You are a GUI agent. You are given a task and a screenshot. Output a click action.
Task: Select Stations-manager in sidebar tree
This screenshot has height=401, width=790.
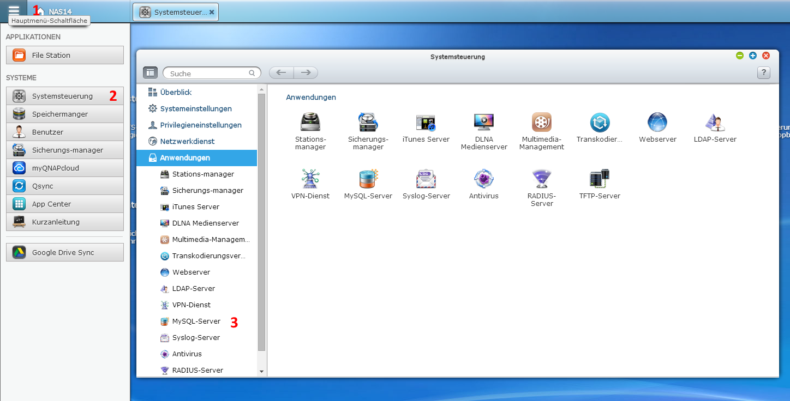196,174
